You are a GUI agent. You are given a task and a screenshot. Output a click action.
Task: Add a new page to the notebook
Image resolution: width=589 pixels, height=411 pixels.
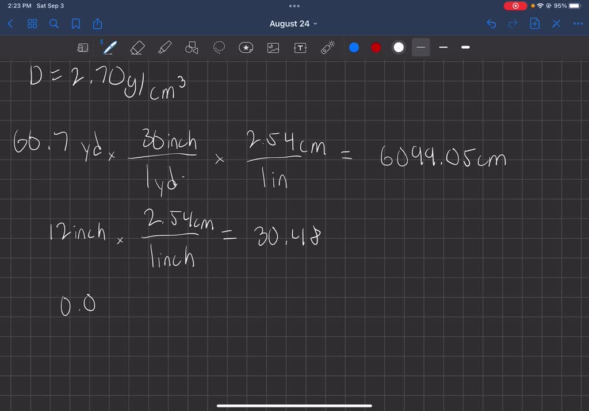click(535, 24)
